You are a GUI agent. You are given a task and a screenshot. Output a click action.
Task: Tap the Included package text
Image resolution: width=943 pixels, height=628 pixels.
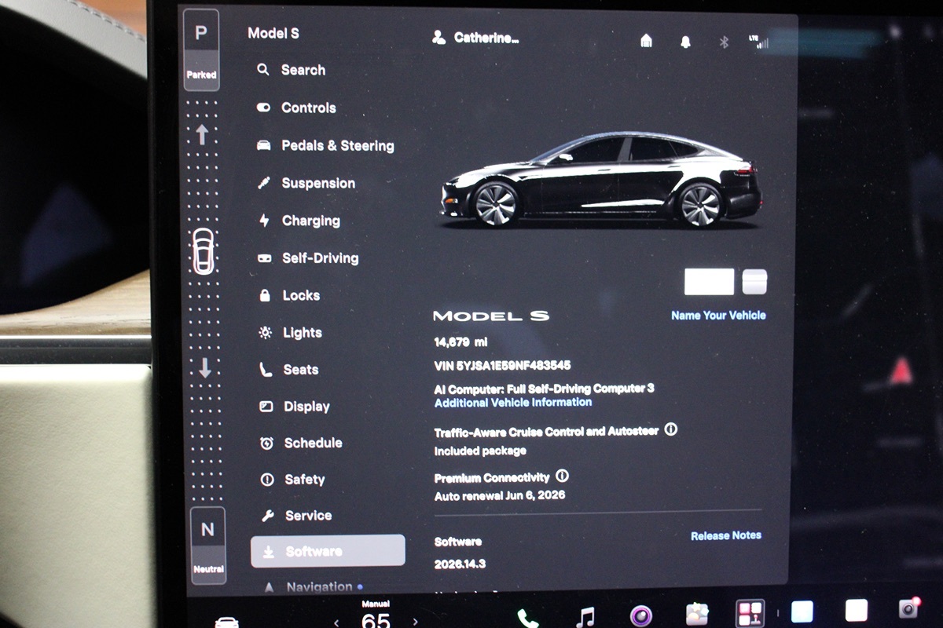pyautogui.click(x=480, y=451)
